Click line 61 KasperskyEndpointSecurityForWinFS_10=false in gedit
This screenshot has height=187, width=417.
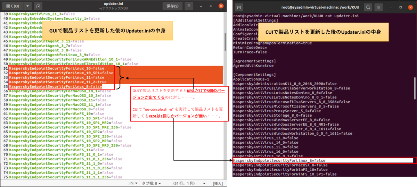click(57, 113)
